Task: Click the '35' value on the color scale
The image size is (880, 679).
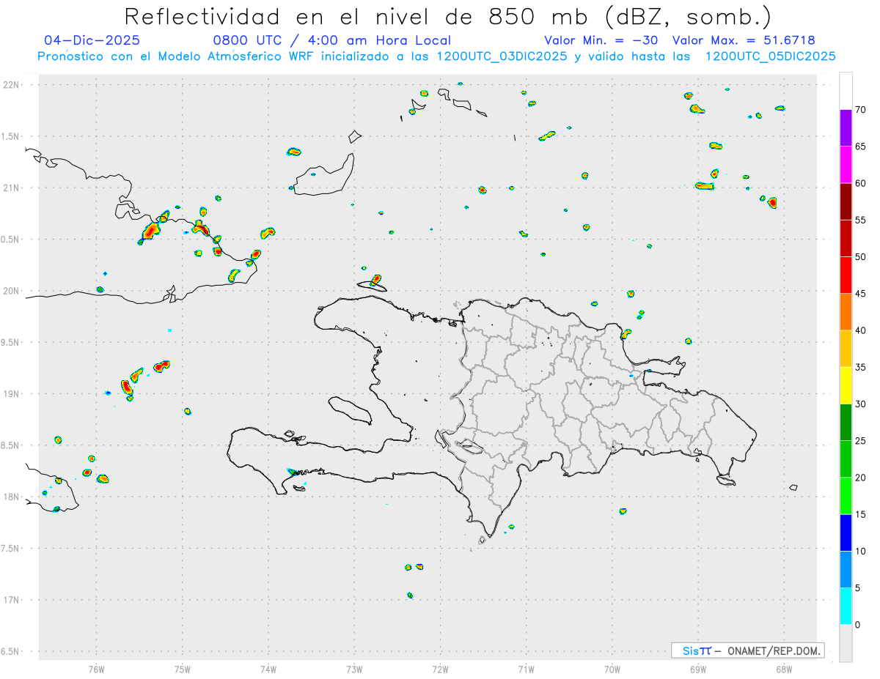Action: click(x=860, y=367)
